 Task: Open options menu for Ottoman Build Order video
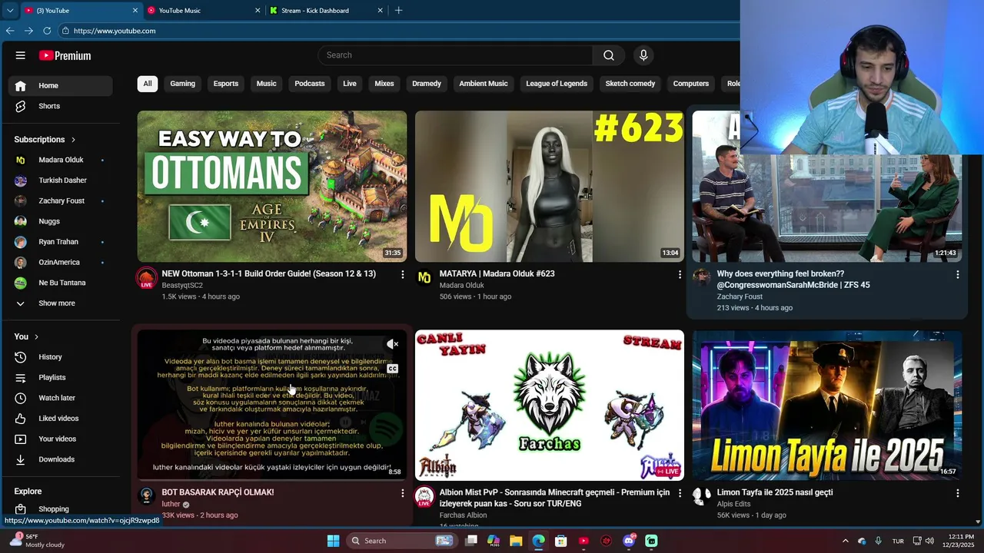(402, 274)
